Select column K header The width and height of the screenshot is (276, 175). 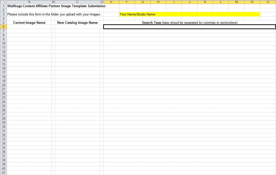[205, 2]
